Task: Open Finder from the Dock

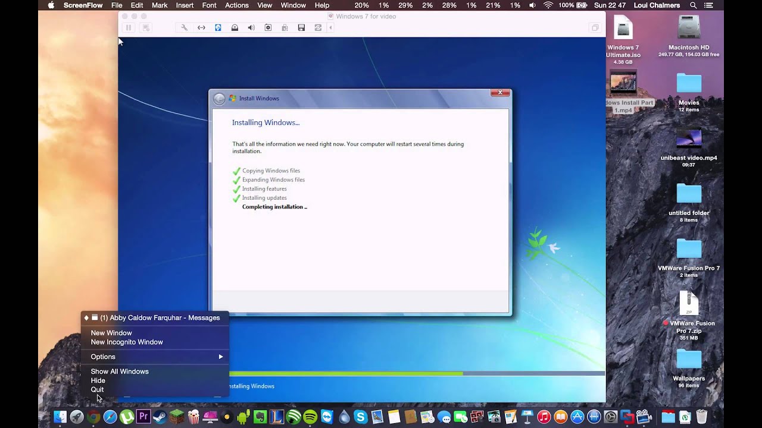Action: tap(60, 417)
